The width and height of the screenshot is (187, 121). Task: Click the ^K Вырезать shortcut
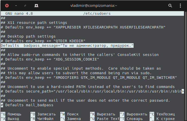[x=103, y=114]
